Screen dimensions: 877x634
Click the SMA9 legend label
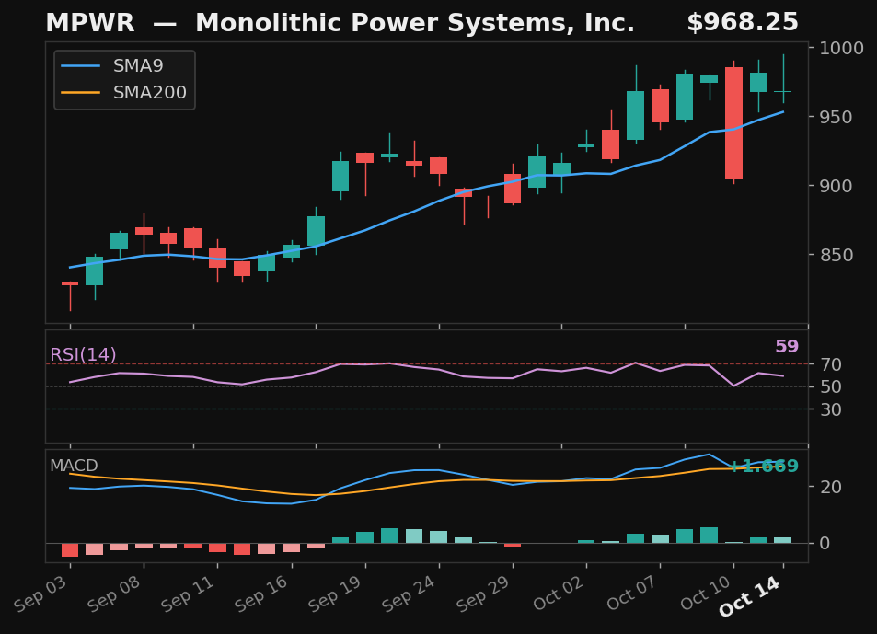click(138, 66)
